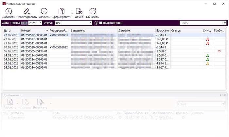
Task: Select the Год period button
Action: click(25, 23)
